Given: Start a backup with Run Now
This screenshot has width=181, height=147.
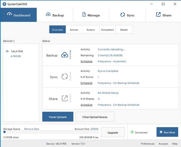Looking at the screenshot, I should pos(167,132).
